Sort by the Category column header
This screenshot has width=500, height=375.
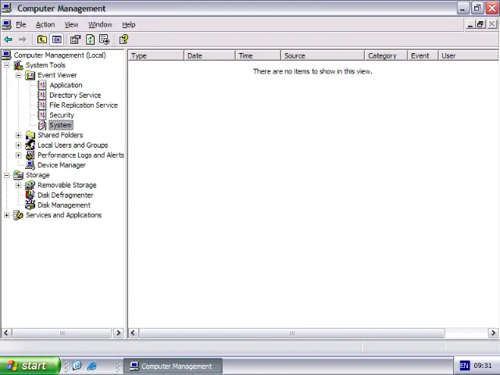pos(386,55)
